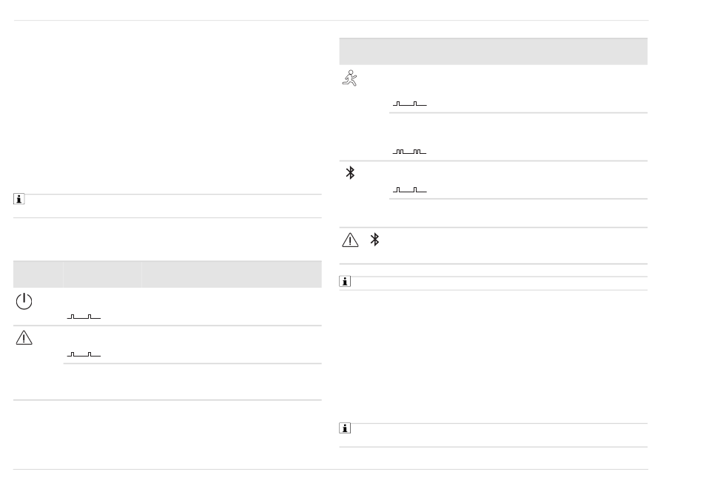Click info icon below the warning-Bluetooth row
This screenshot has width=703, height=483.
(345, 281)
